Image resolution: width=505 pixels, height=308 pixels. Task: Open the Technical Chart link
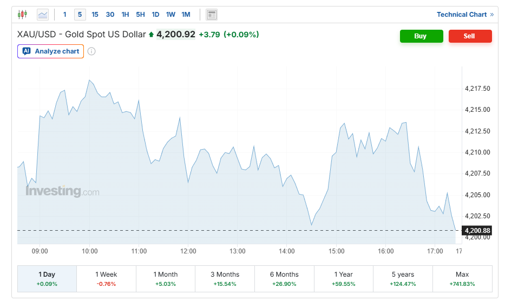(464, 15)
